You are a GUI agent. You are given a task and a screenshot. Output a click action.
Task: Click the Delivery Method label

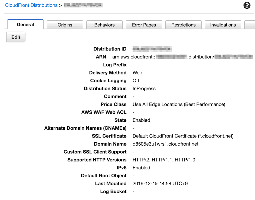[108, 73]
